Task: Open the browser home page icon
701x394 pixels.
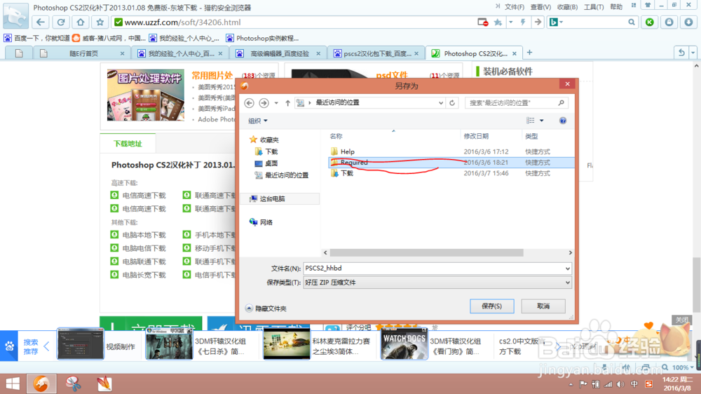Action: click(81, 22)
